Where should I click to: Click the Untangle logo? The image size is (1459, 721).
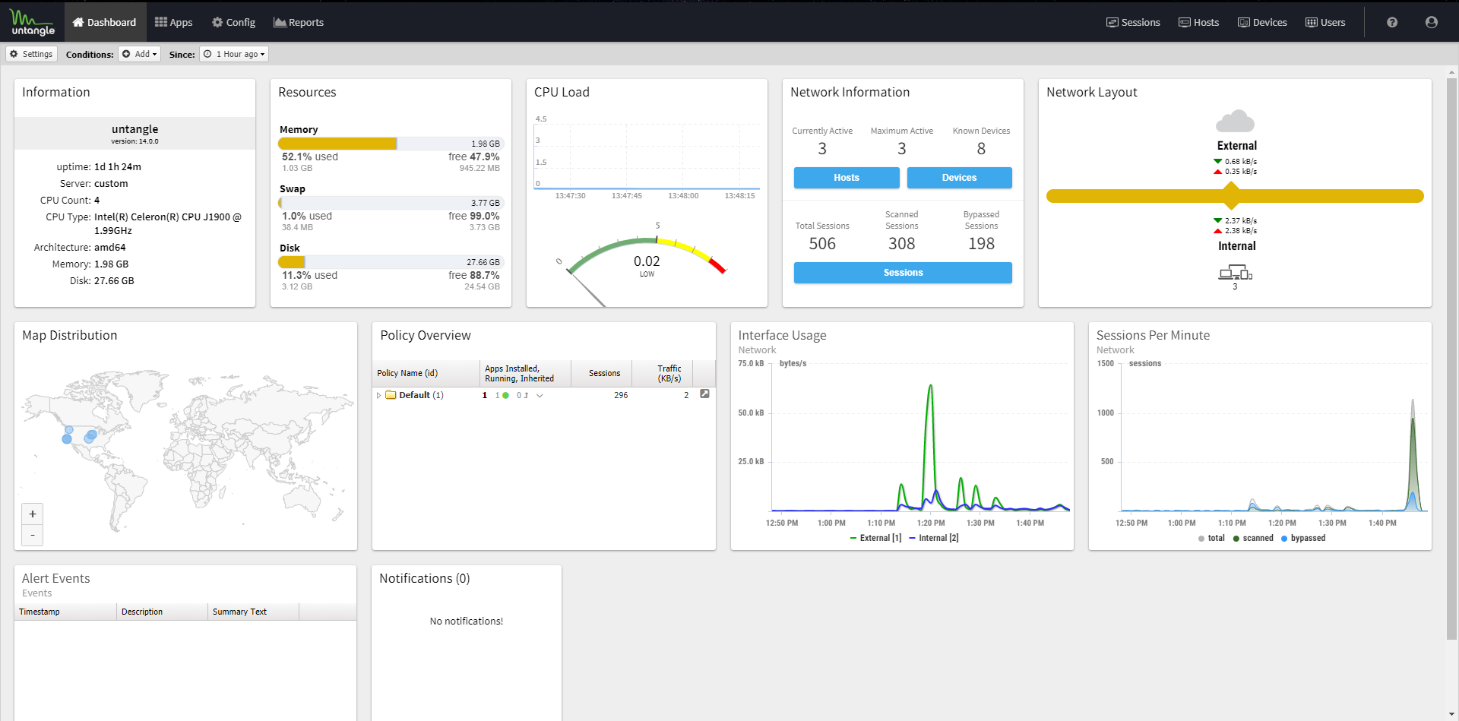pyautogui.click(x=32, y=22)
